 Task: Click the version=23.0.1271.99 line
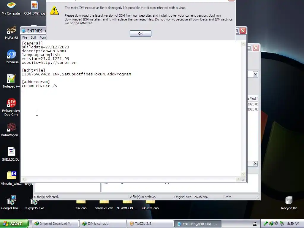(x=45, y=59)
